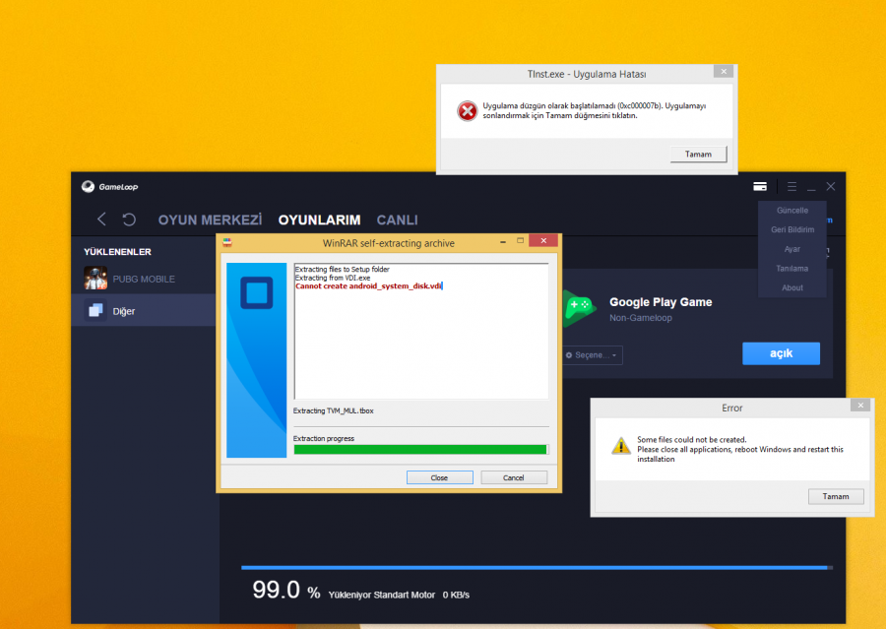Click the GameLoop logo in title bar
886x629 pixels.
point(109,186)
